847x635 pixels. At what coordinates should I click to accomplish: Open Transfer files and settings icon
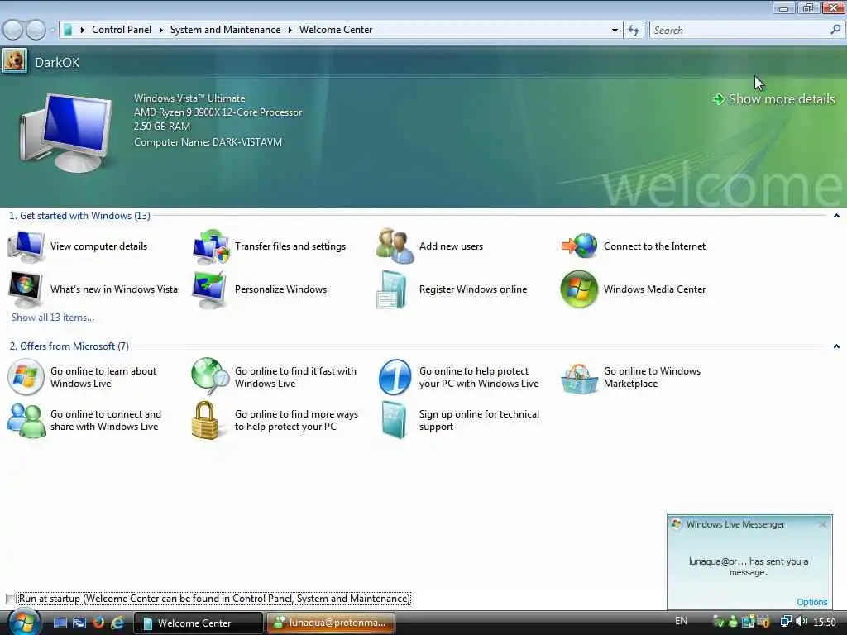tap(210, 246)
